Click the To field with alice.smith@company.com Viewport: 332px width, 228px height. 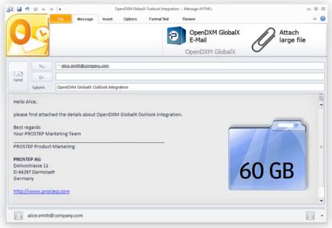[190, 66]
